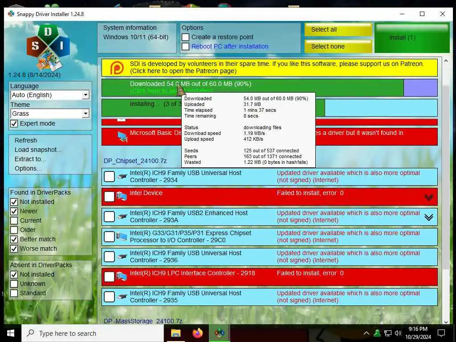Image resolution: width=456 pixels, height=342 pixels.
Task: Click the Microsoft Basic Display device icon
Action: (x=122, y=137)
